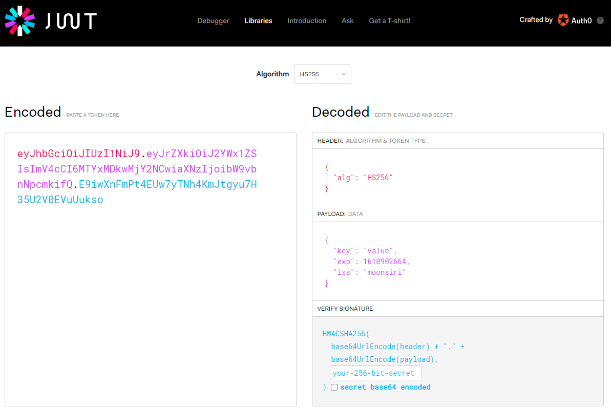Click the PASTE A TOKEN HERE hint
This screenshot has height=411, width=611.
(x=93, y=115)
